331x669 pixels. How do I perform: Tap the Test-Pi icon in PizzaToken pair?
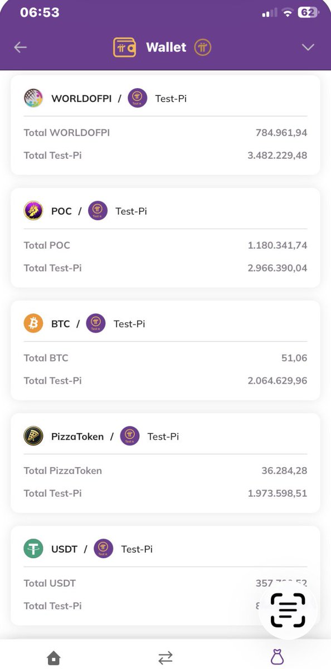[130, 436]
